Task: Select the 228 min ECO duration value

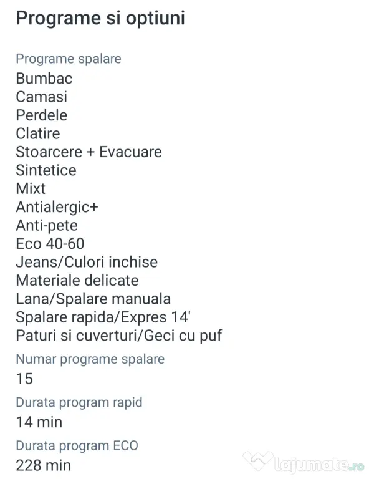Action: coord(44,465)
